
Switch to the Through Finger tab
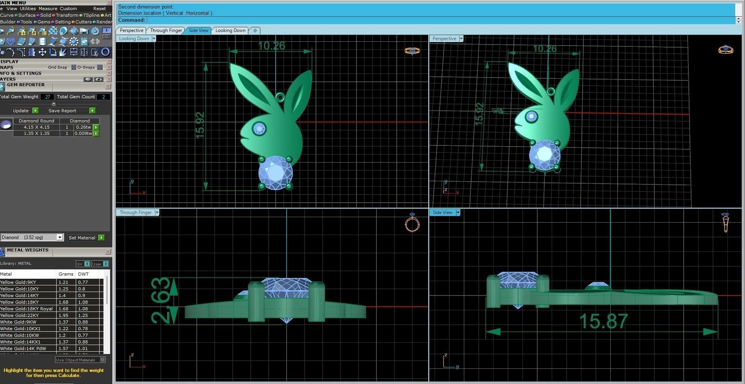[166, 30]
